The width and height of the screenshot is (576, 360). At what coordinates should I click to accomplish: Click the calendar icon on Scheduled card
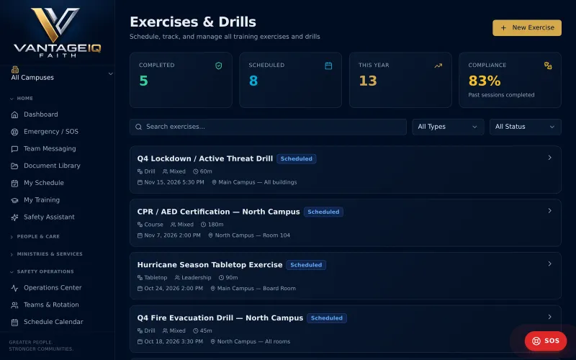point(328,66)
